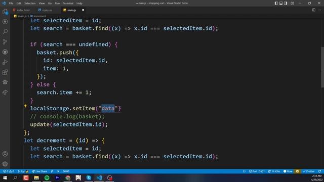
Task: Click increment in the breadcrumb
Action: point(40,16)
